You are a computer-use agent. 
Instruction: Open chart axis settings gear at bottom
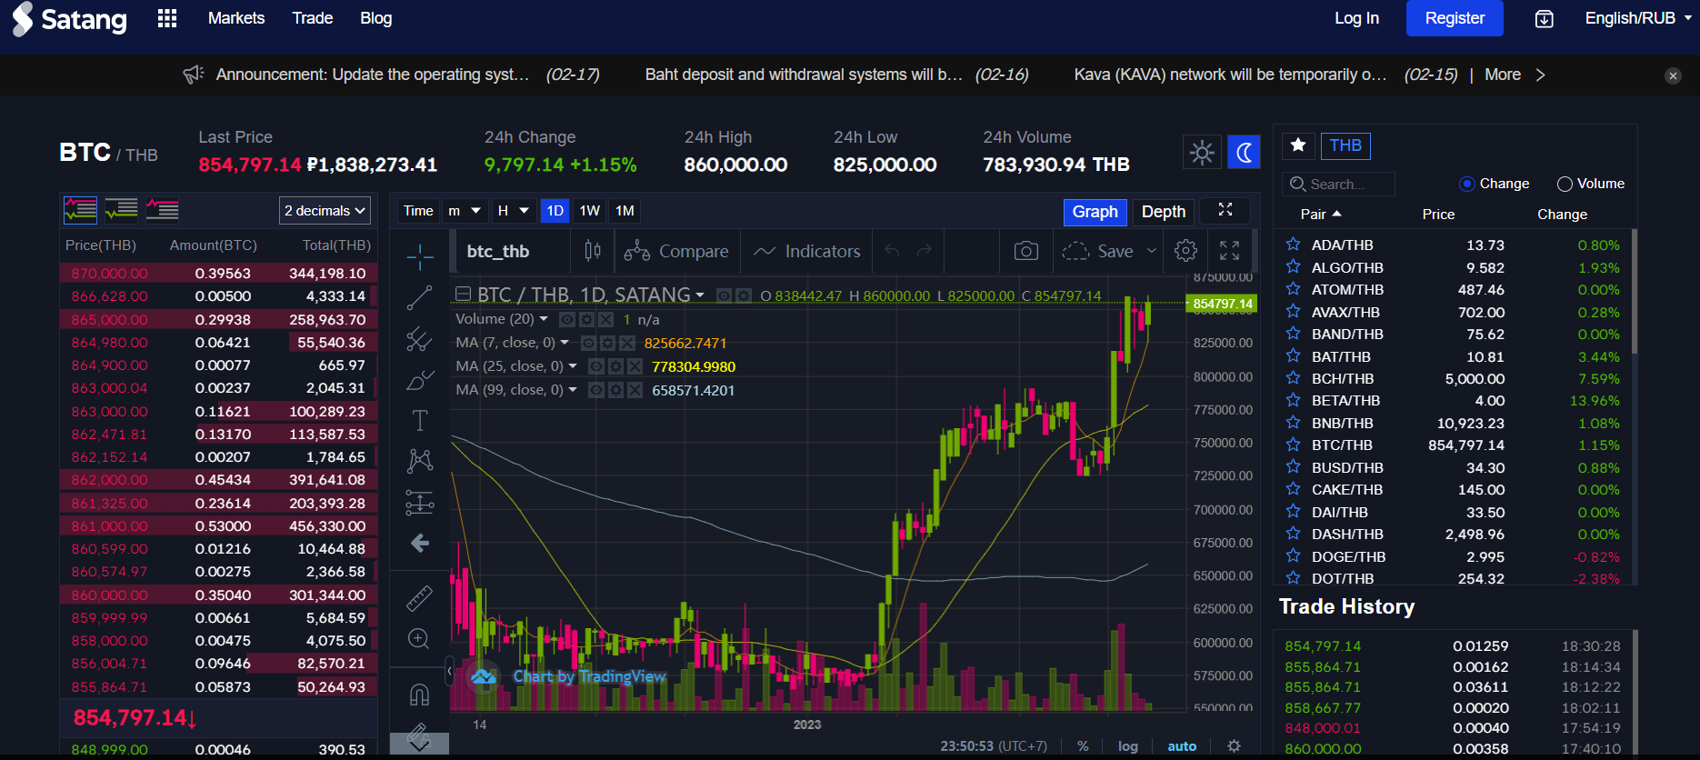coord(1234,746)
